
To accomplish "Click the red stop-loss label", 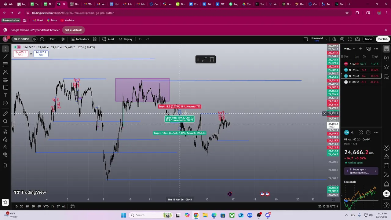I will [x=180, y=107].
